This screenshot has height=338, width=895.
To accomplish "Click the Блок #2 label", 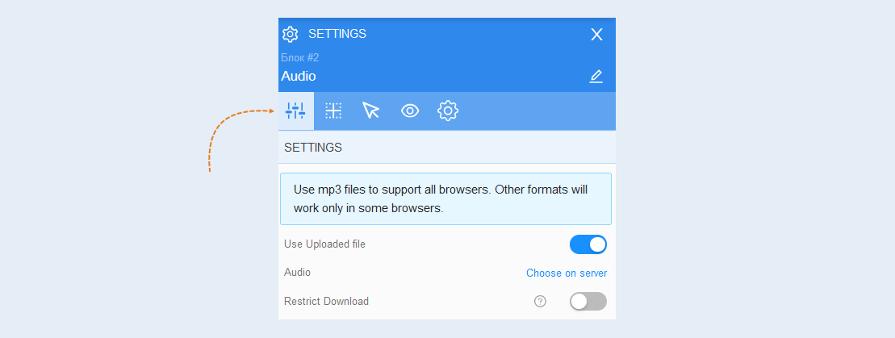I will click(x=299, y=57).
